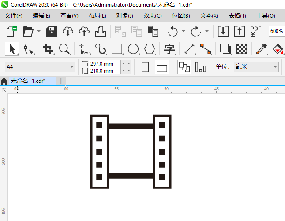Select the Freehand drawing tool
Viewport: 285px width, 221px height.
(x=84, y=49)
